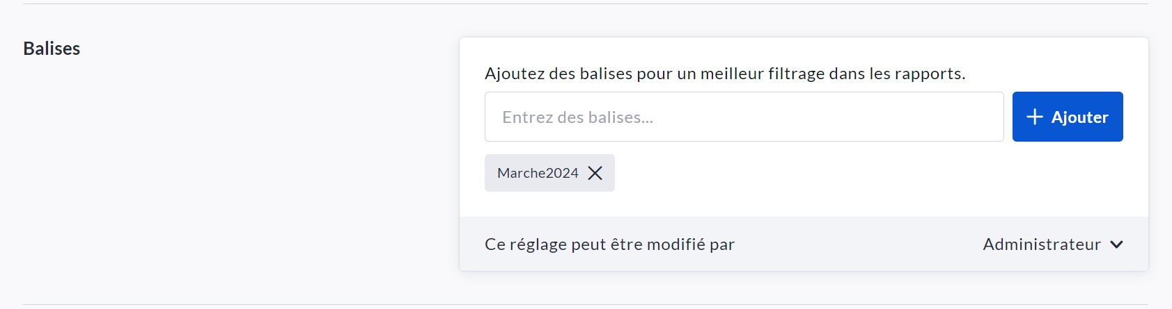Click the Administrateur text in the footer
The height and width of the screenshot is (309, 1172).
(1042, 244)
